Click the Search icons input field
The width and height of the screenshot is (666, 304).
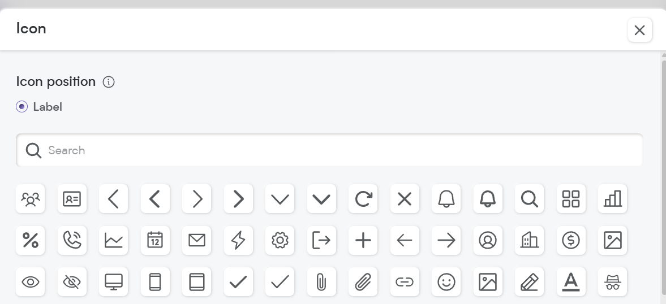(x=329, y=150)
